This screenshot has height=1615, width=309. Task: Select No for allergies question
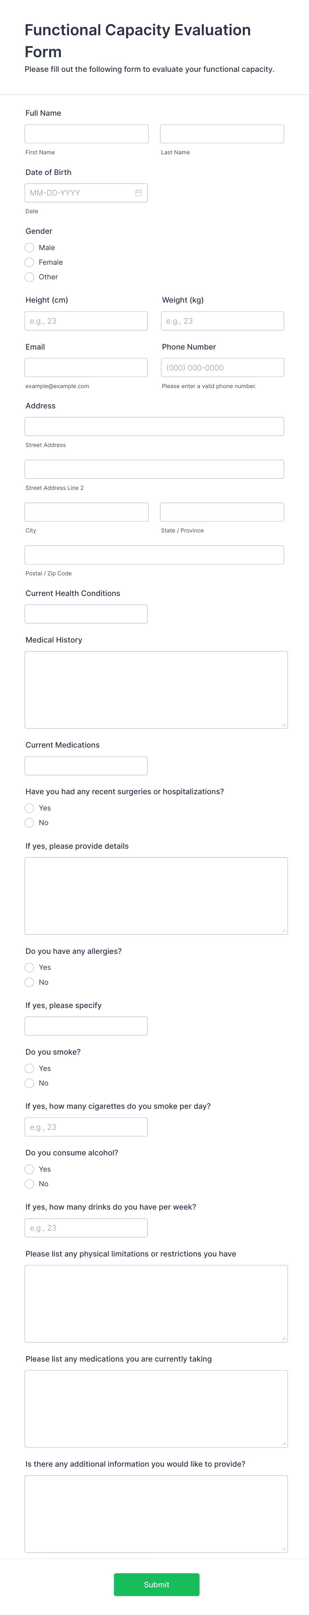30,982
